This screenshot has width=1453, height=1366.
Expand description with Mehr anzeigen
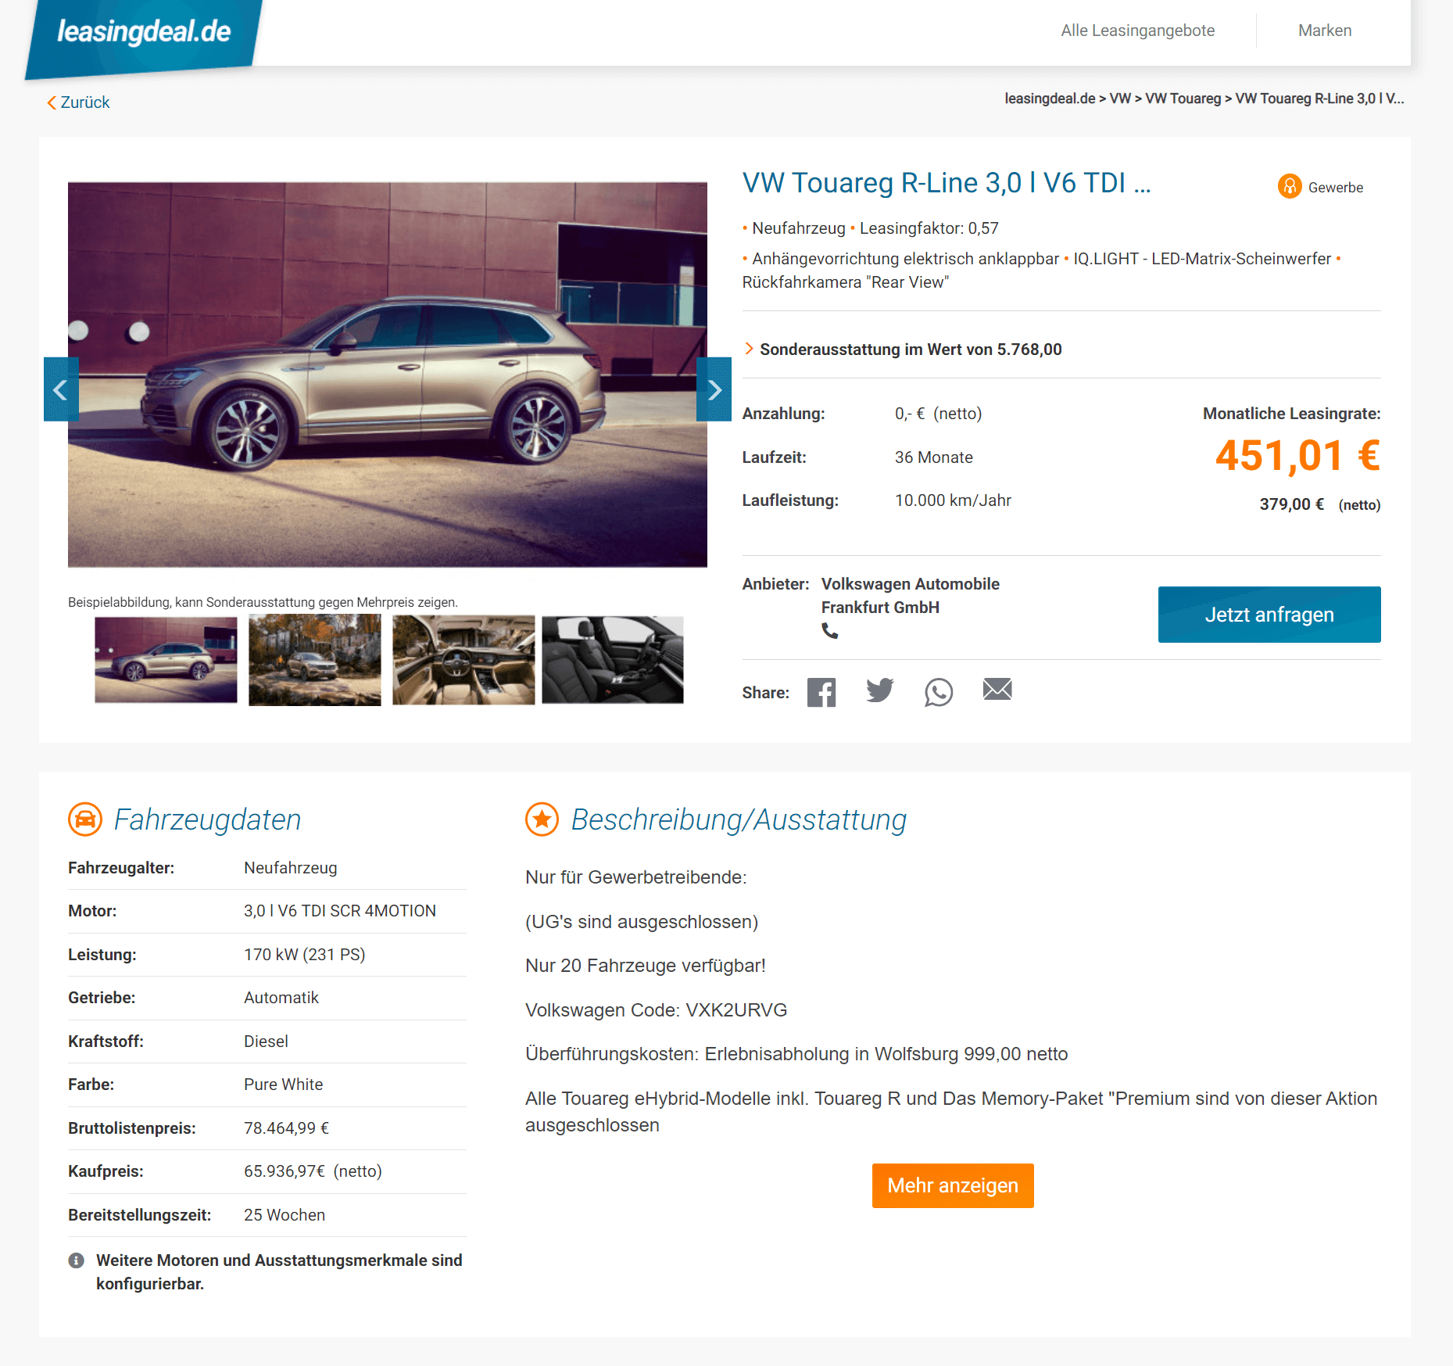(953, 1185)
